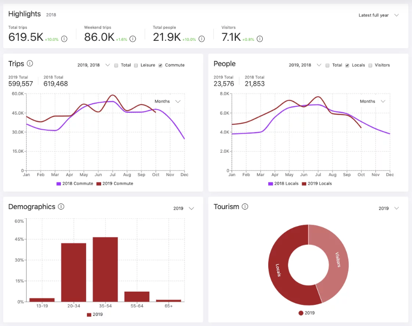This screenshot has width=412, height=326.
Task: Click the info icon beside Total trips
Action: click(x=64, y=39)
